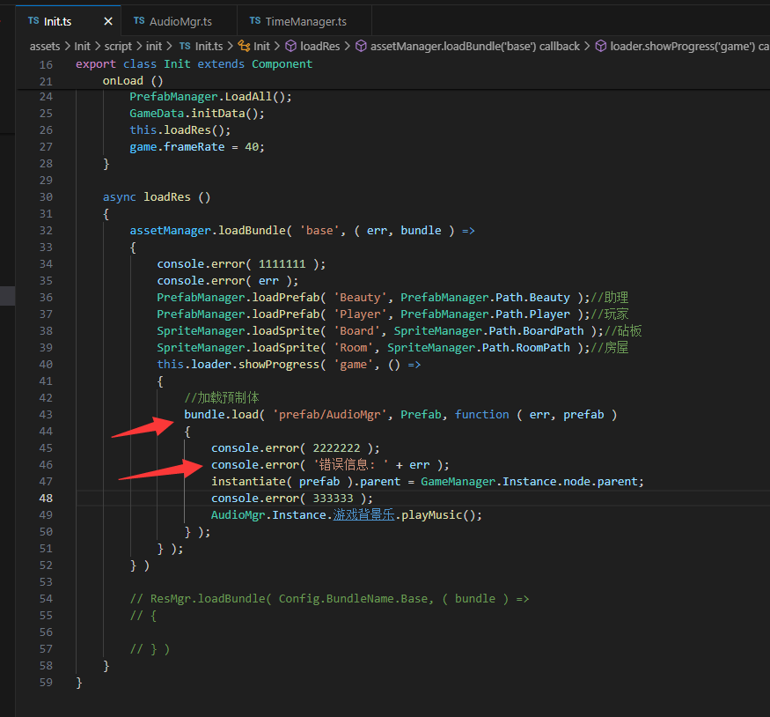Viewport: 770px width, 717px height.
Task: Expand breadcrumb chevron after 'assets'
Action: 67,46
